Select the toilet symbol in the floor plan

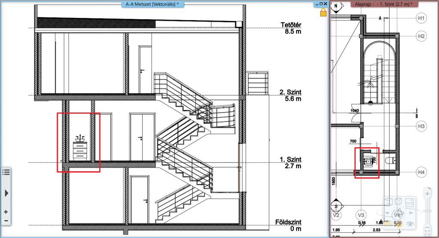(390, 161)
